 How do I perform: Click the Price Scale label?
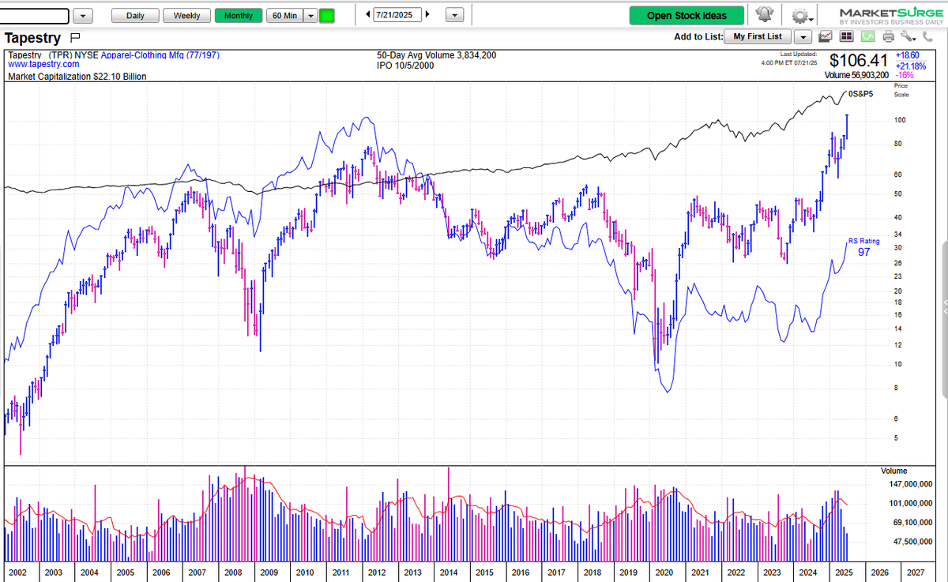point(901,90)
